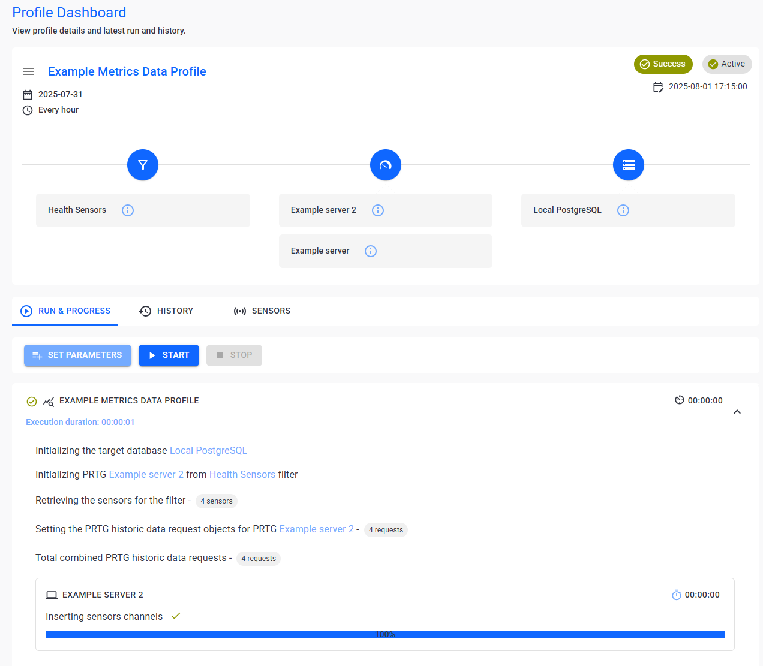Image resolution: width=763 pixels, height=666 pixels.
Task: Follow the Local PostgreSQL link in log
Action: click(x=208, y=451)
